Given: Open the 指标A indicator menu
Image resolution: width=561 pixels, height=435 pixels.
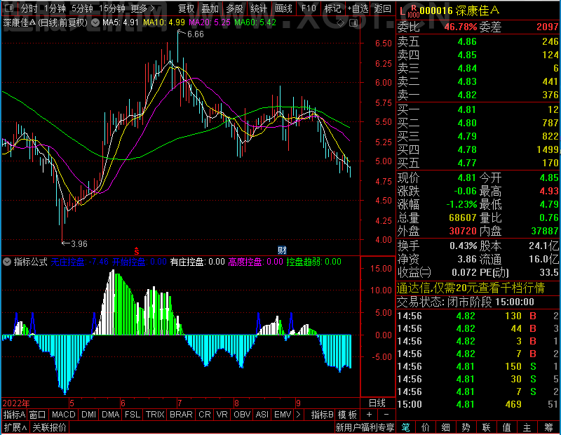Looking at the screenshot, I should pos(14,415).
